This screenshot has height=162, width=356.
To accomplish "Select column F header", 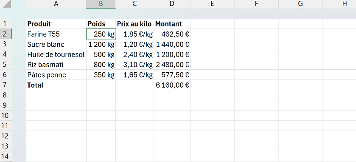I will point(256,4).
